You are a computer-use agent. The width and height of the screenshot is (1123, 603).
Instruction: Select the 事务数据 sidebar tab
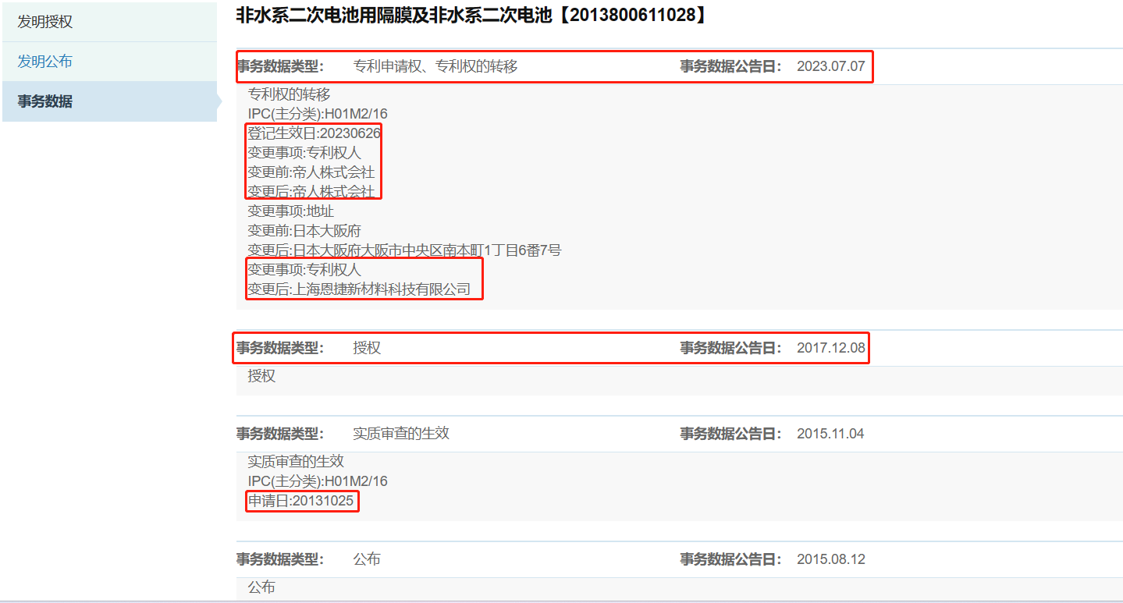tap(45, 101)
